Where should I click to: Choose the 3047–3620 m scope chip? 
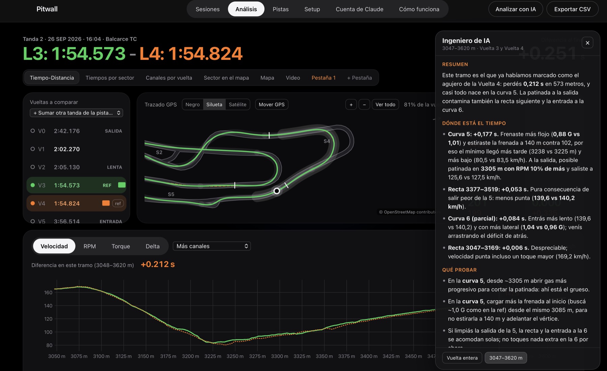[505, 358]
